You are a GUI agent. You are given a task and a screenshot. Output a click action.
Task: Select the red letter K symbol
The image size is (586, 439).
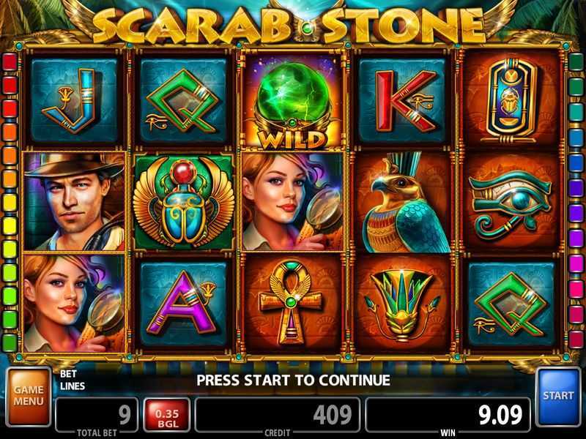(x=403, y=100)
